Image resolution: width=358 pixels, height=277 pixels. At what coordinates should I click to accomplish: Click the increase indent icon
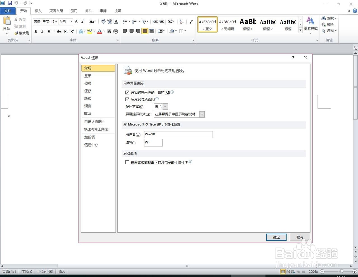tap(162, 22)
